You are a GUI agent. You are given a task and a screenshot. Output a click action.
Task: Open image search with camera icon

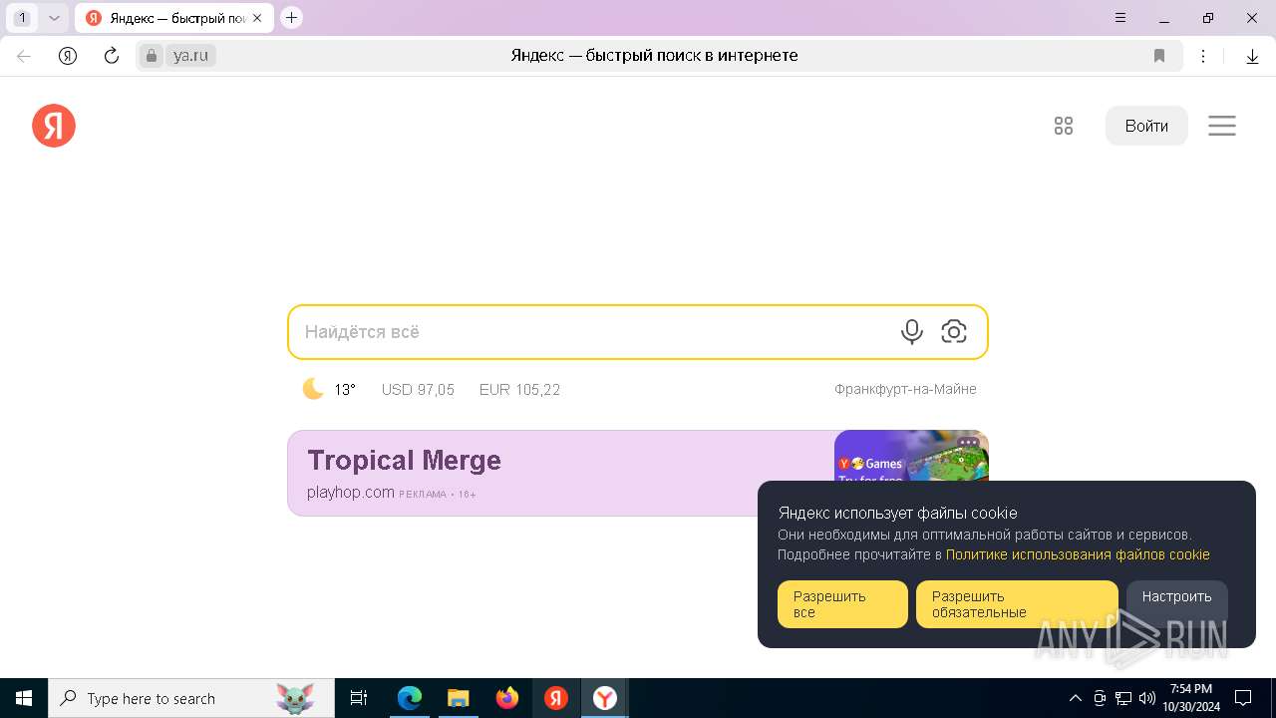point(954,332)
